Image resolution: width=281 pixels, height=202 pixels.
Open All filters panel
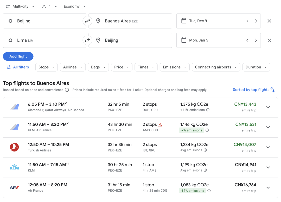tap(18, 67)
